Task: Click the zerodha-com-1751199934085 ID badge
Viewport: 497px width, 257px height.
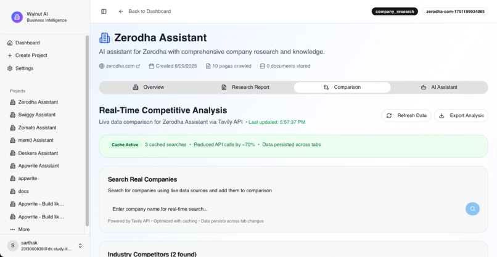Action: coord(455,12)
